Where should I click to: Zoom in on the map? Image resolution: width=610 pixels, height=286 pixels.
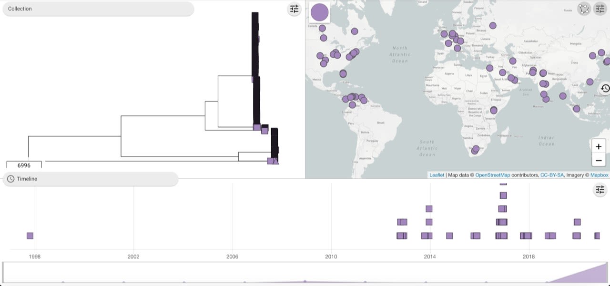pyautogui.click(x=599, y=147)
